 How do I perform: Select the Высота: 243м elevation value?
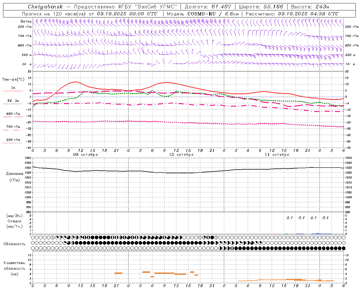(x=310, y=7)
